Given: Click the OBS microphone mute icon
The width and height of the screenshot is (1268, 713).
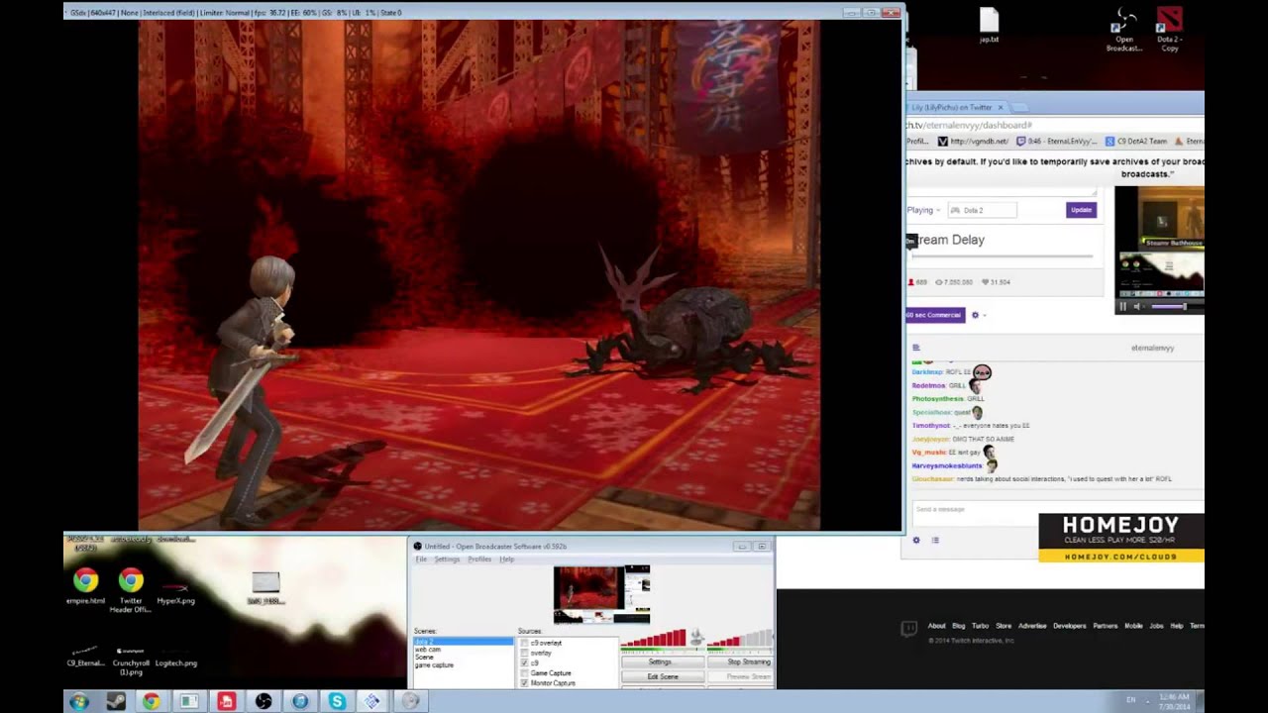Looking at the screenshot, I should point(696,637).
